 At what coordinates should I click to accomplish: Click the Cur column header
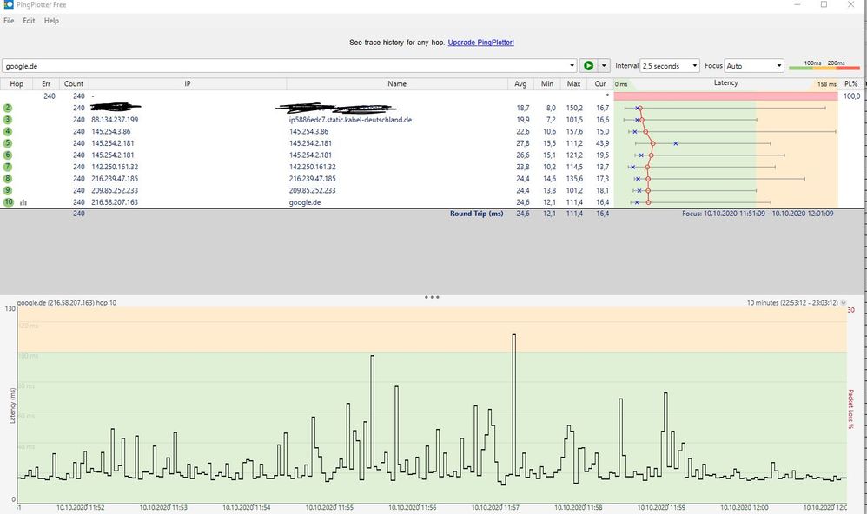(600, 84)
